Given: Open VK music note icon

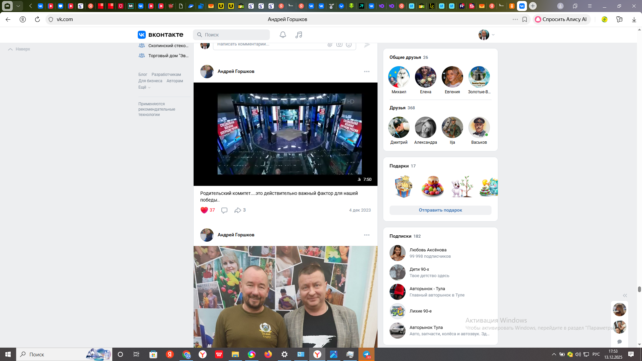Looking at the screenshot, I should coord(299,35).
